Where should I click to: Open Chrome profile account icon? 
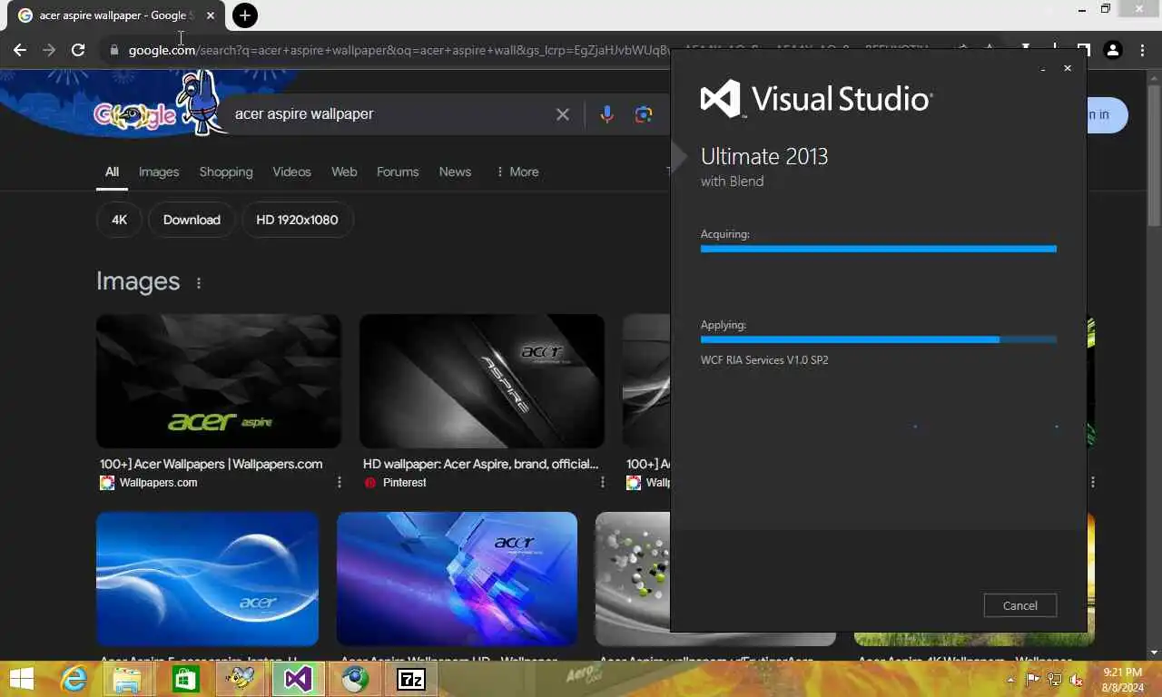coord(1113,50)
